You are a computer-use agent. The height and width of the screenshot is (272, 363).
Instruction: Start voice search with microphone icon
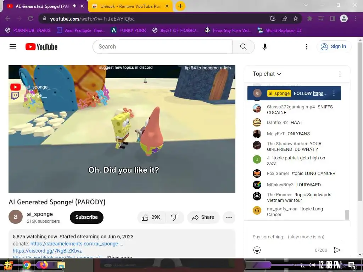[x=264, y=47]
